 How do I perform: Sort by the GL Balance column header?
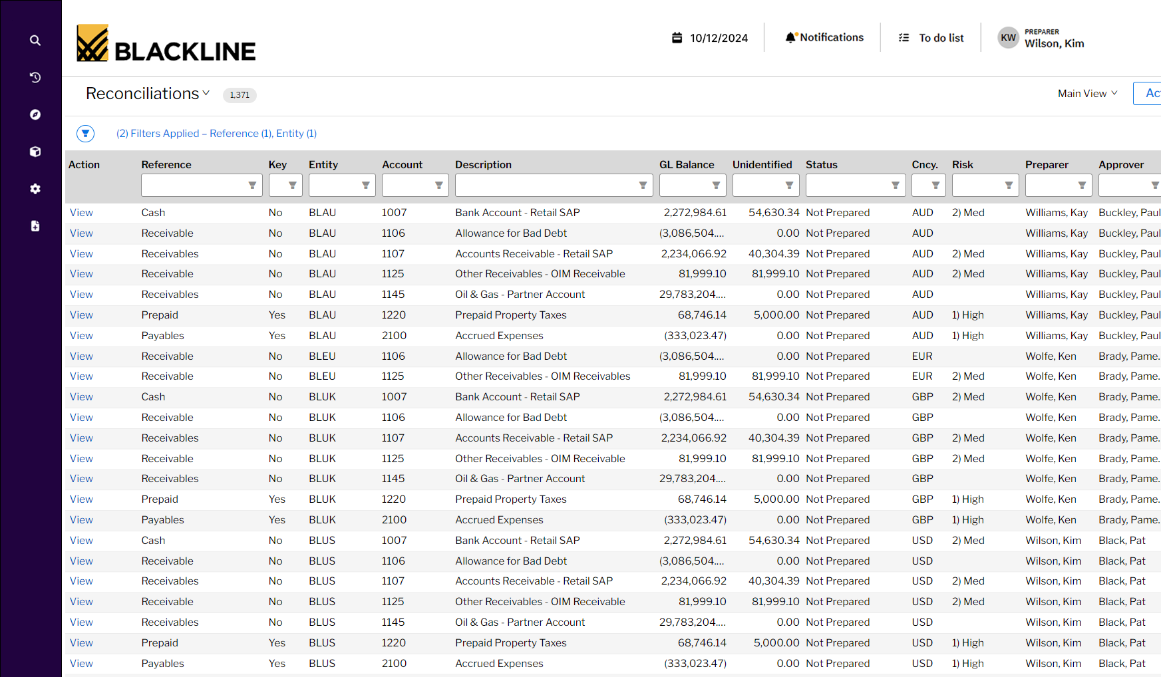tap(687, 165)
